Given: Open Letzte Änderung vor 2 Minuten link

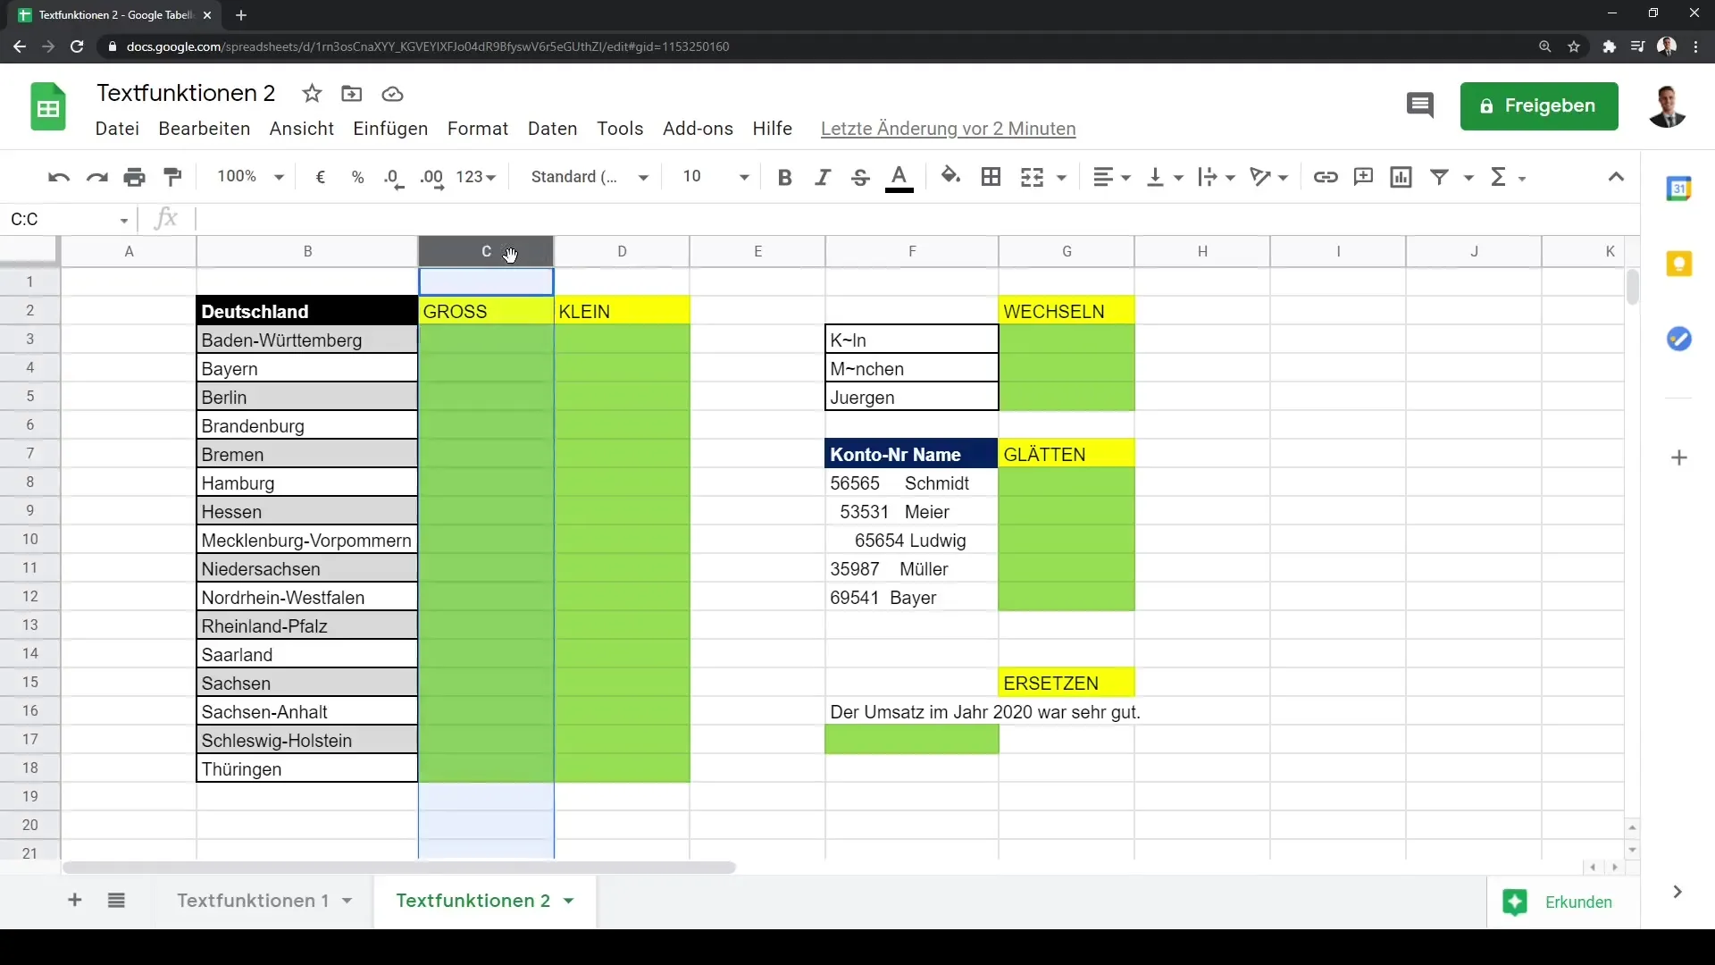Looking at the screenshot, I should point(948,129).
